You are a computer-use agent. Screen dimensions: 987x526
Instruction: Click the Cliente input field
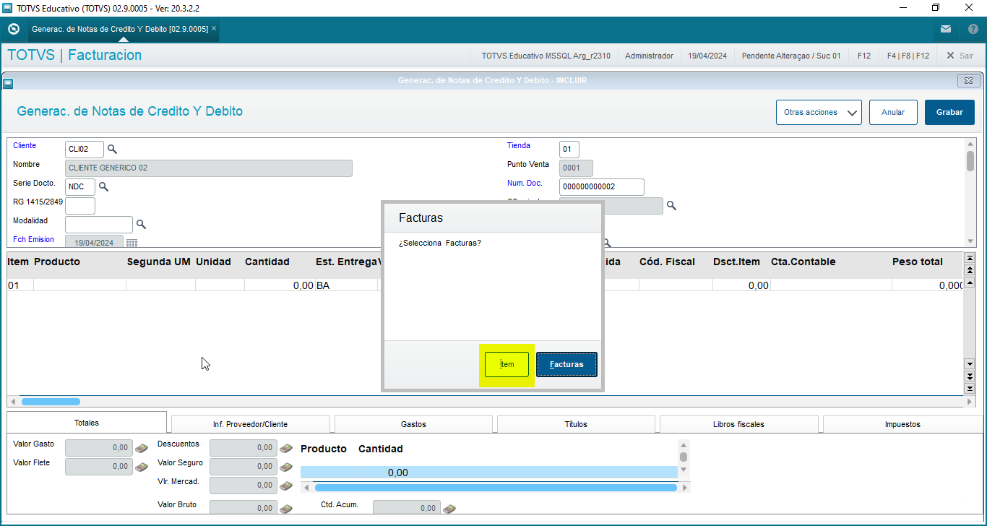pos(85,149)
